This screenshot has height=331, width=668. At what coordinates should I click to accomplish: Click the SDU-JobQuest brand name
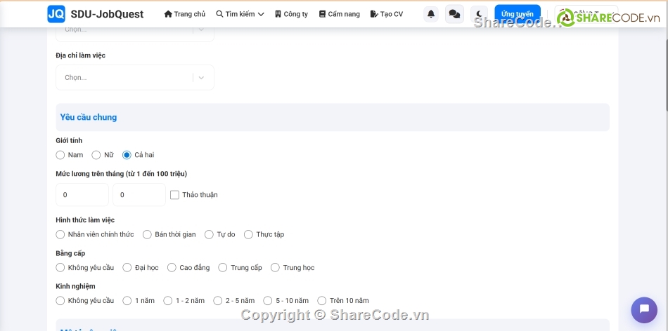(x=108, y=14)
